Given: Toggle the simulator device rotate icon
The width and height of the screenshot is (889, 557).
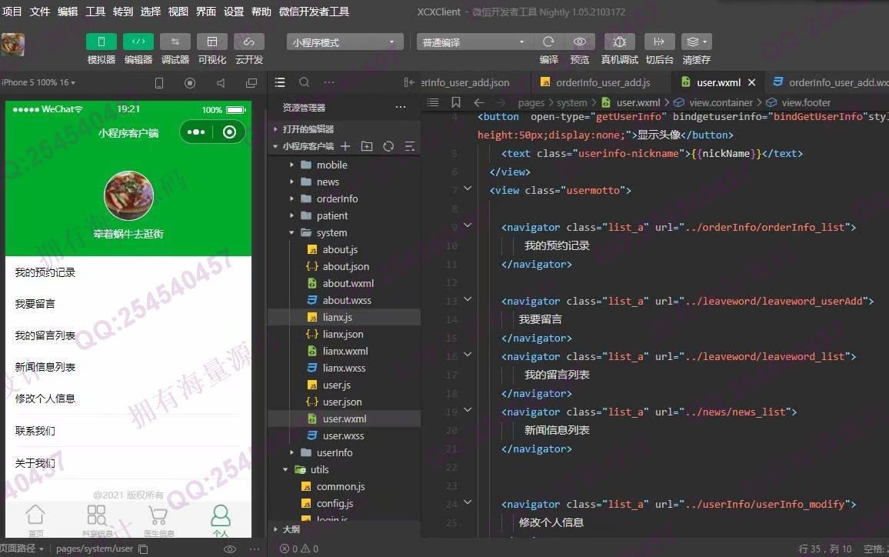Looking at the screenshot, I should [x=159, y=83].
